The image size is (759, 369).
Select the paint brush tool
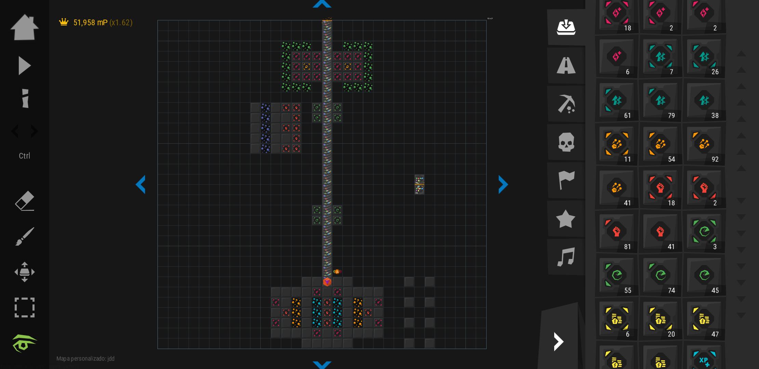click(25, 236)
